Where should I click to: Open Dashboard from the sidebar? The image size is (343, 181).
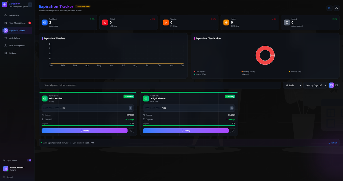[17, 16]
